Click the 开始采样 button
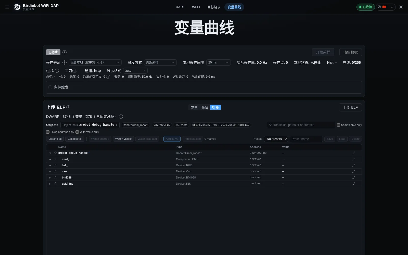Image resolution: width=408 pixels, height=255 pixels. click(x=323, y=52)
